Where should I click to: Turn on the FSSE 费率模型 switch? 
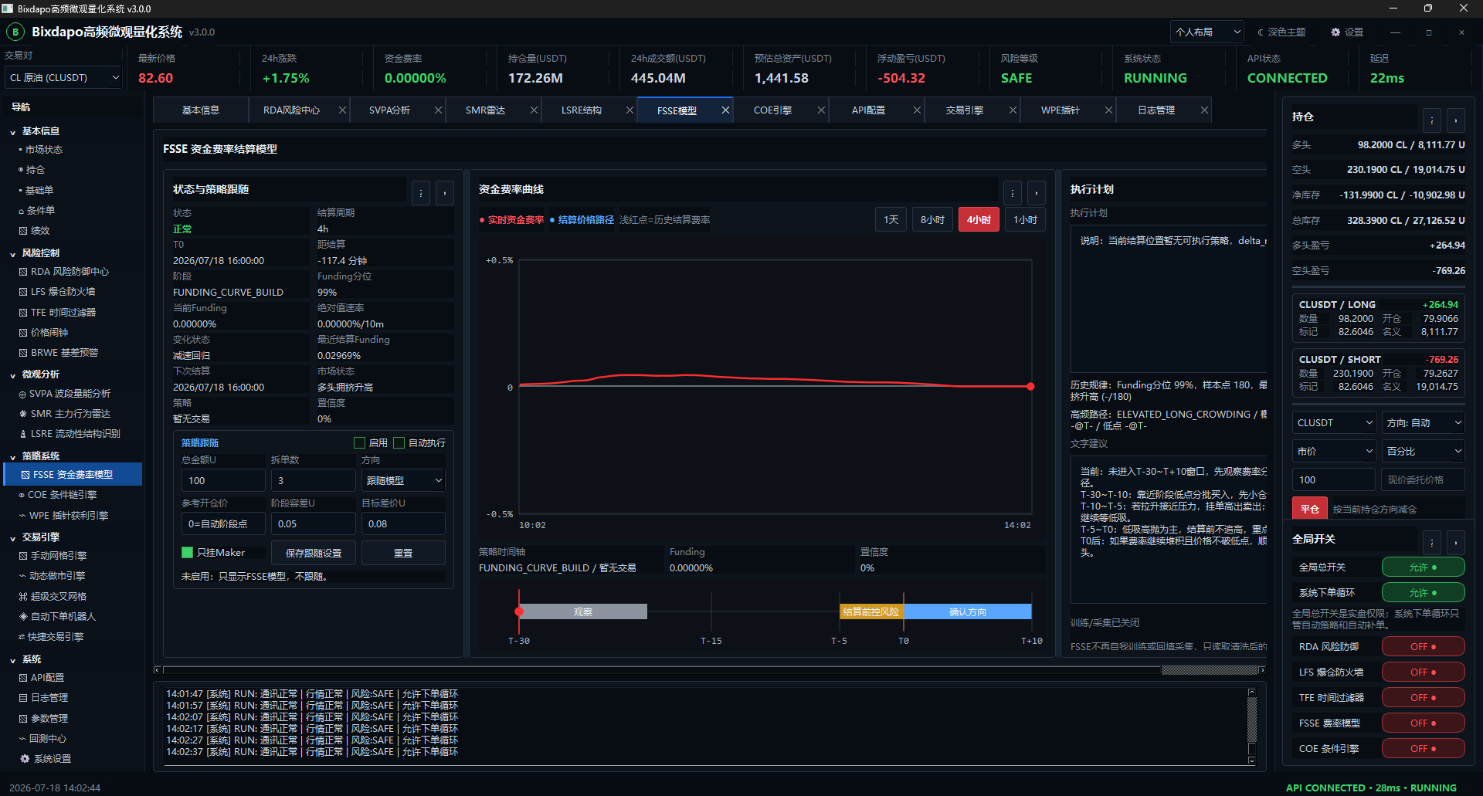pyautogui.click(x=1423, y=723)
